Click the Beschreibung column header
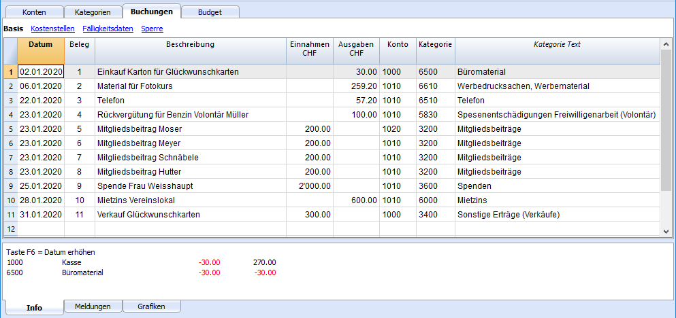Viewport: 676px width, 318px height. pyautogui.click(x=191, y=51)
